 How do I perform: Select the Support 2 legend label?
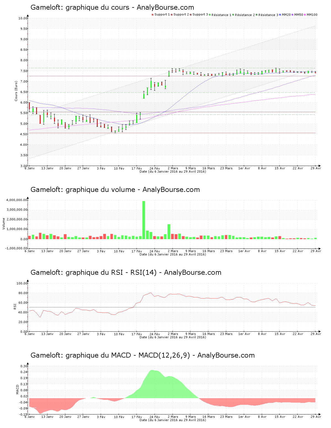tap(181, 15)
